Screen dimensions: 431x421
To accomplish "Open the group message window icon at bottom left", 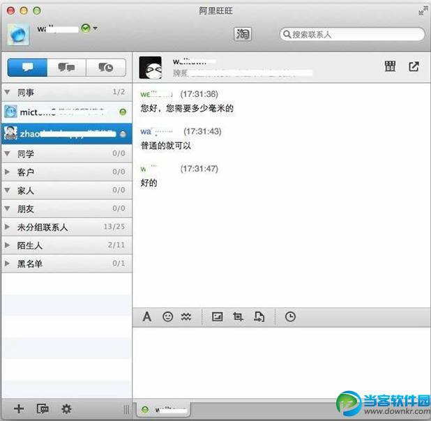I will [43, 409].
